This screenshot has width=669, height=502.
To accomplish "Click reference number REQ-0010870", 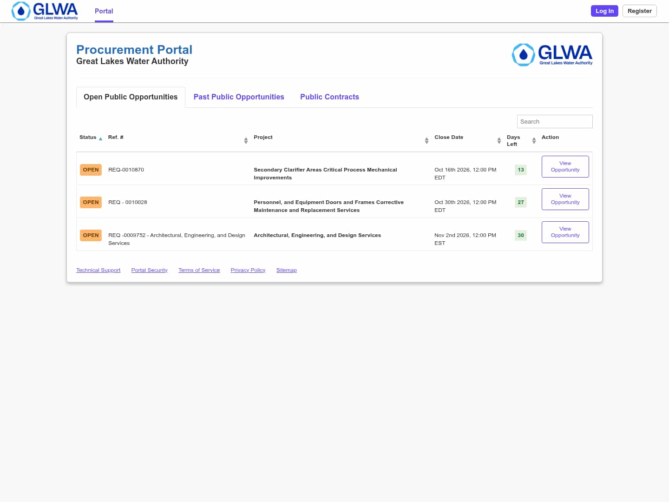I will (126, 170).
